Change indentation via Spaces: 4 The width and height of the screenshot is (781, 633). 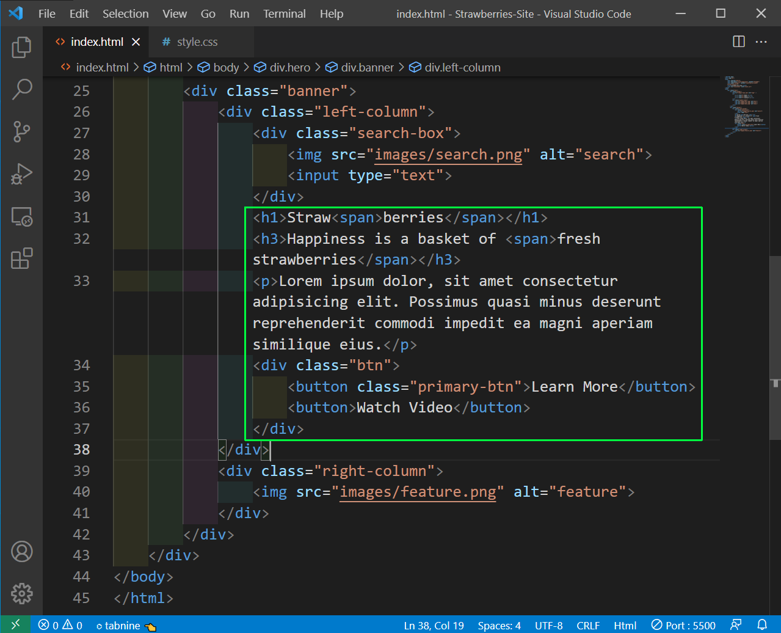point(499,625)
